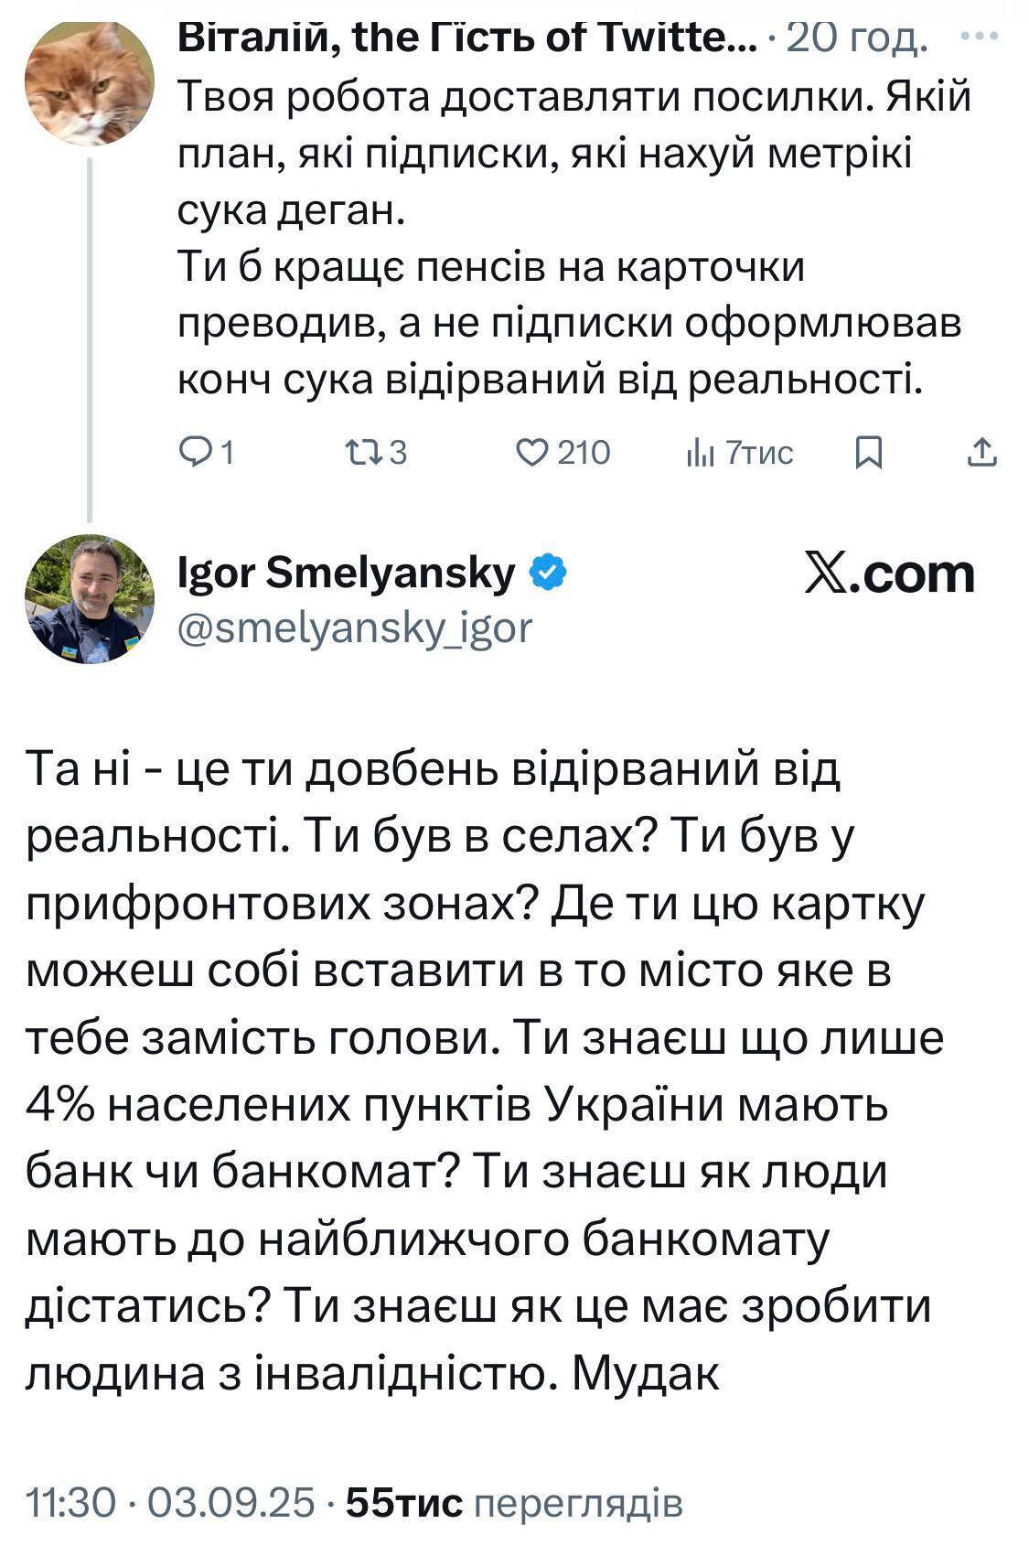The width and height of the screenshot is (1029, 1545).
Task: Open @smelyansky_igor's profile handle
Action: (356, 627)
